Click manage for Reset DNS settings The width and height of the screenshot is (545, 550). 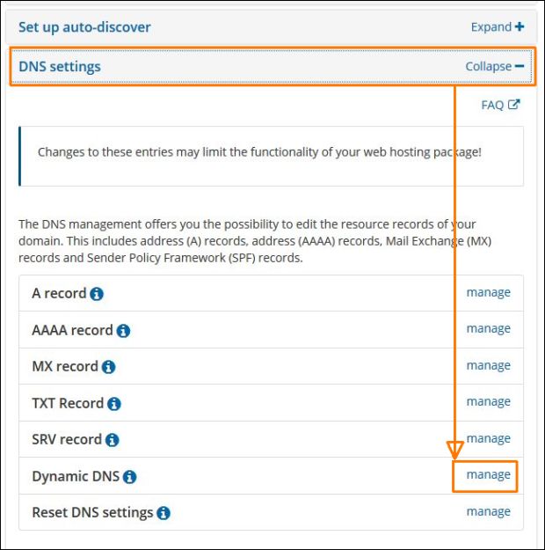click(488, 511)
